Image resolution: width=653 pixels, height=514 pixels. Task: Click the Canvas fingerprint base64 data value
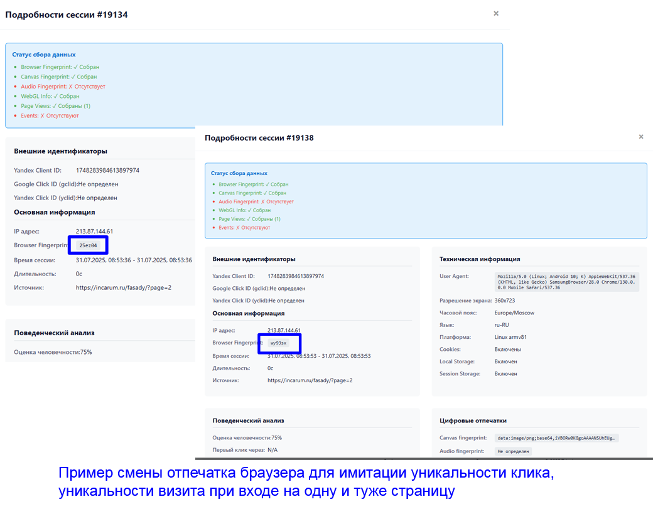tap(556, 438)
